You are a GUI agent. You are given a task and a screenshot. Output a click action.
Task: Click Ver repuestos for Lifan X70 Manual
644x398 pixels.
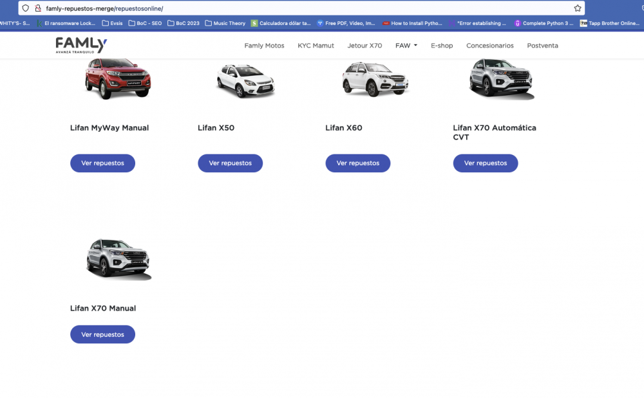(x=102, y=334)
